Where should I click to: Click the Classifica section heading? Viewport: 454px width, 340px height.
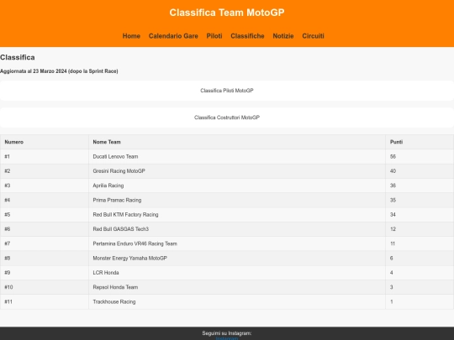(18, 58)
